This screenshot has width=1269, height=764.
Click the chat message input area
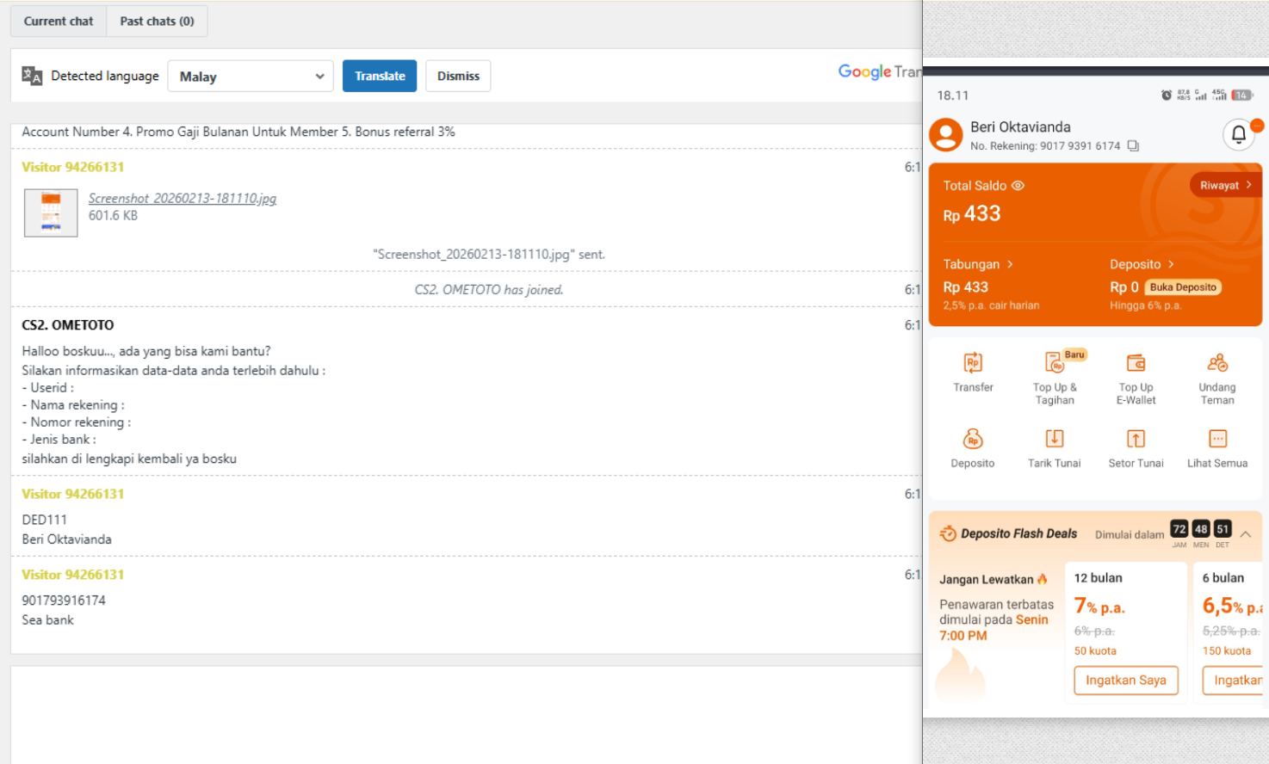click(x=466, y=714)
